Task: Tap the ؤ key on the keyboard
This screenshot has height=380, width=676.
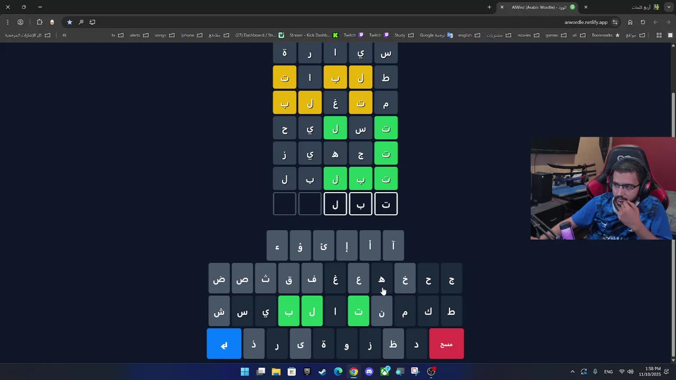Action: pos(300,246)
